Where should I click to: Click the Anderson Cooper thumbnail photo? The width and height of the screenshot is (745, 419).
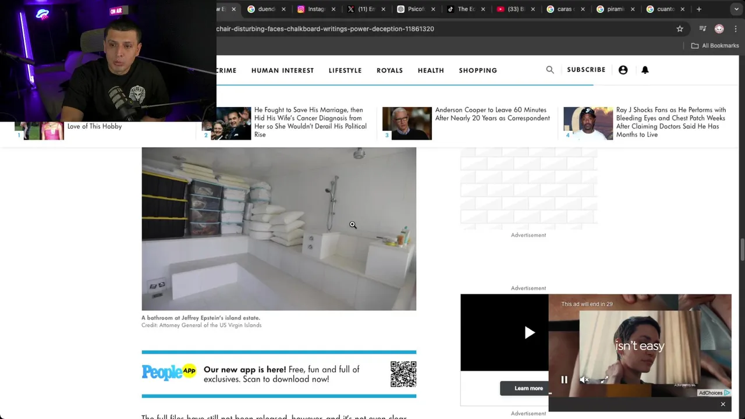(x=407, y=123)
